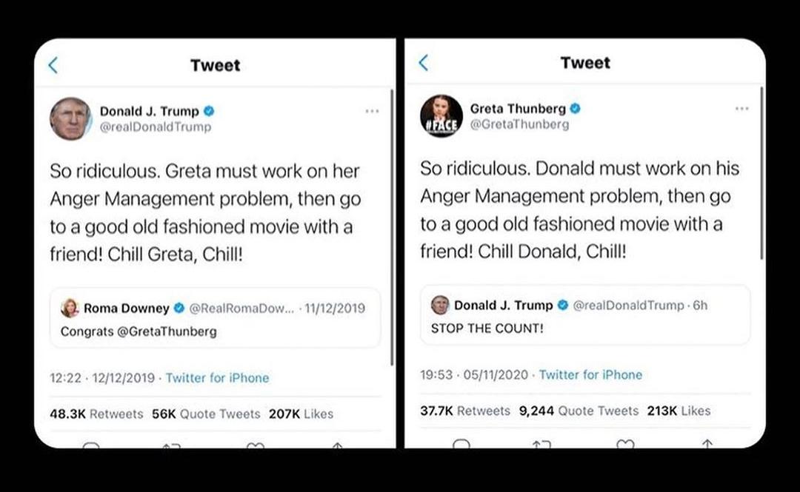Image resolution: width=800 pixels, height=492 pixels.
Task: Open more options on Greta's tweet
Action: tap(741, 109)
